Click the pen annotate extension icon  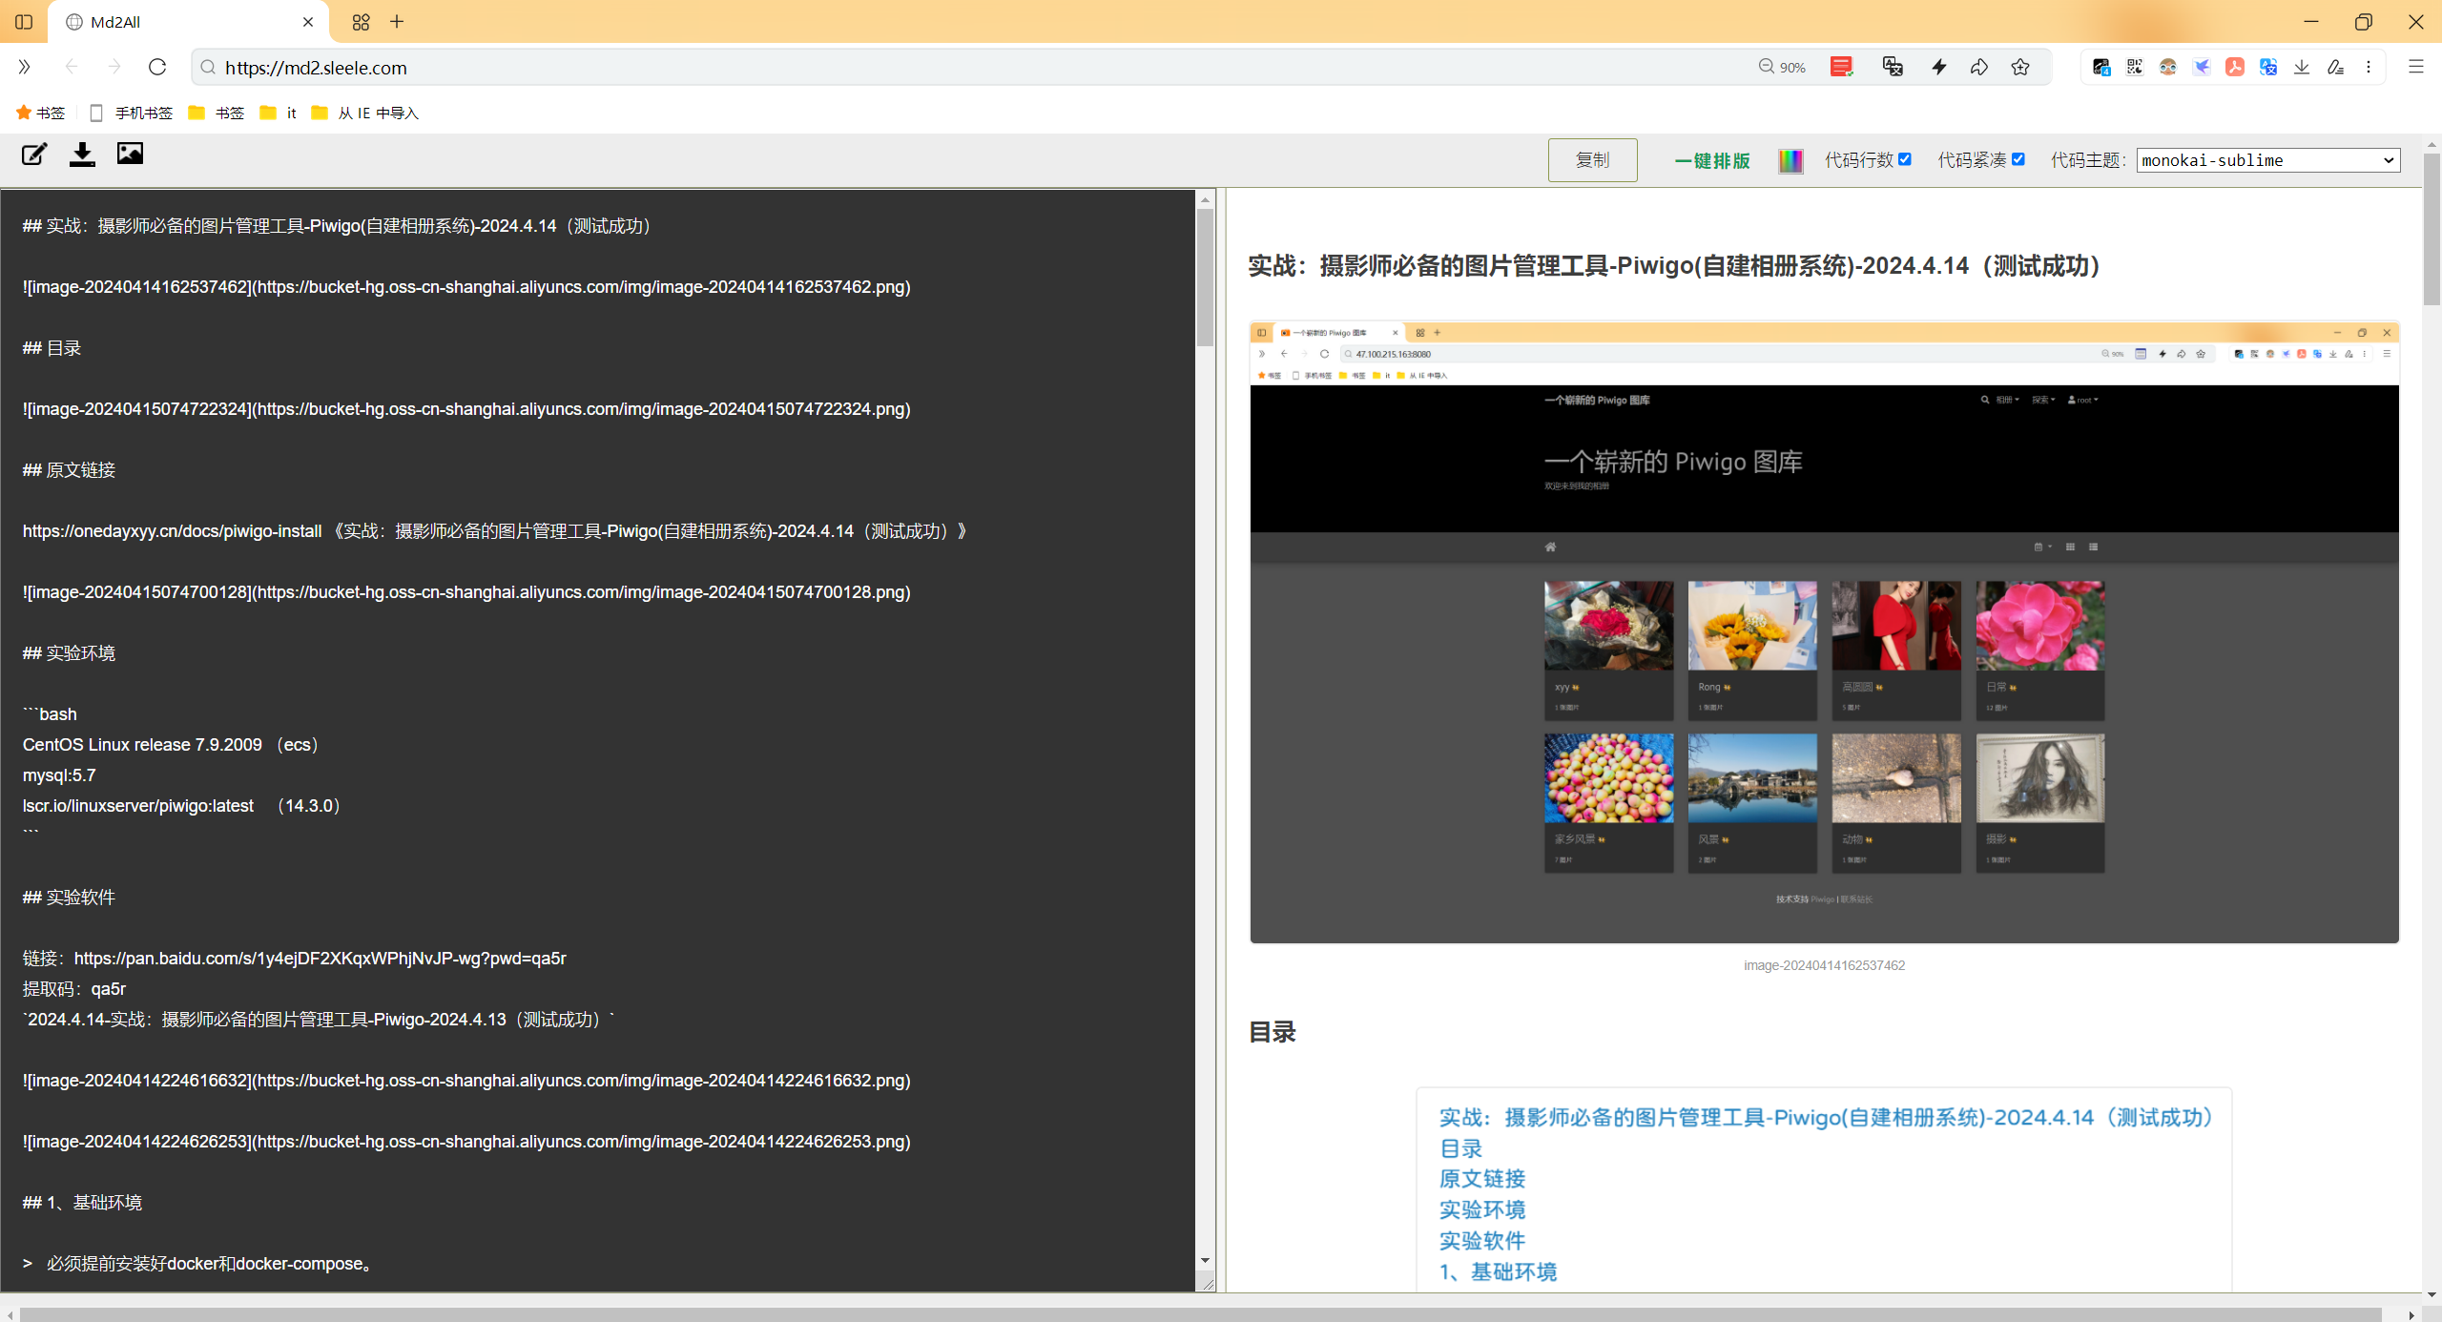pos(2335,67)
